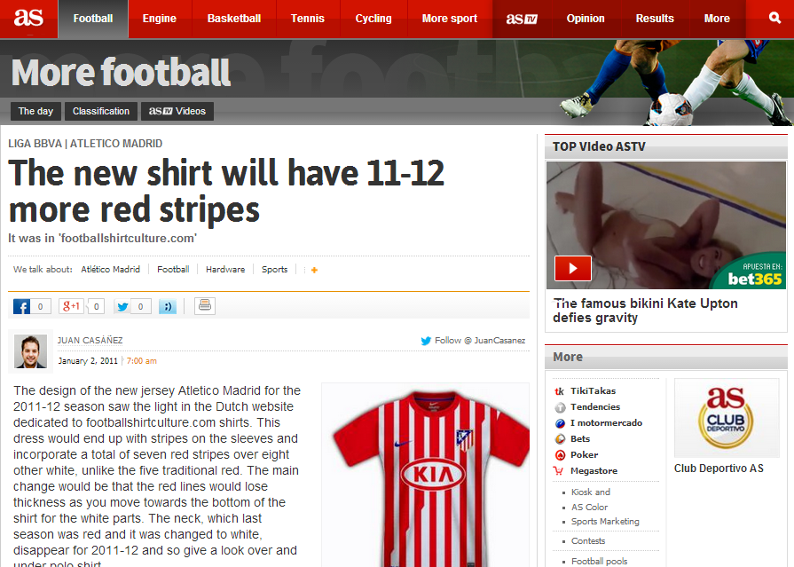Screen dimensions: 794x567
Task: Click the 7:00 am timestamp
Action: (141, 361)
